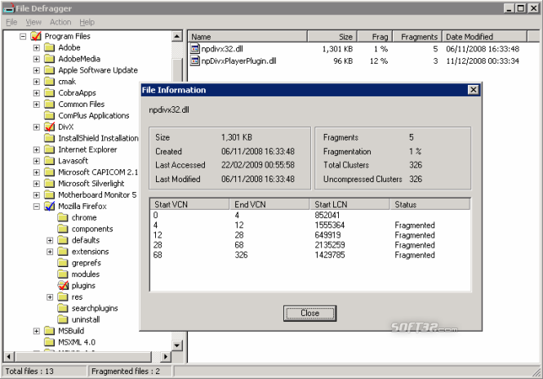Click the MSBuild folder icon
This screenshot has height=379, width=543.
tap(50, 331)
